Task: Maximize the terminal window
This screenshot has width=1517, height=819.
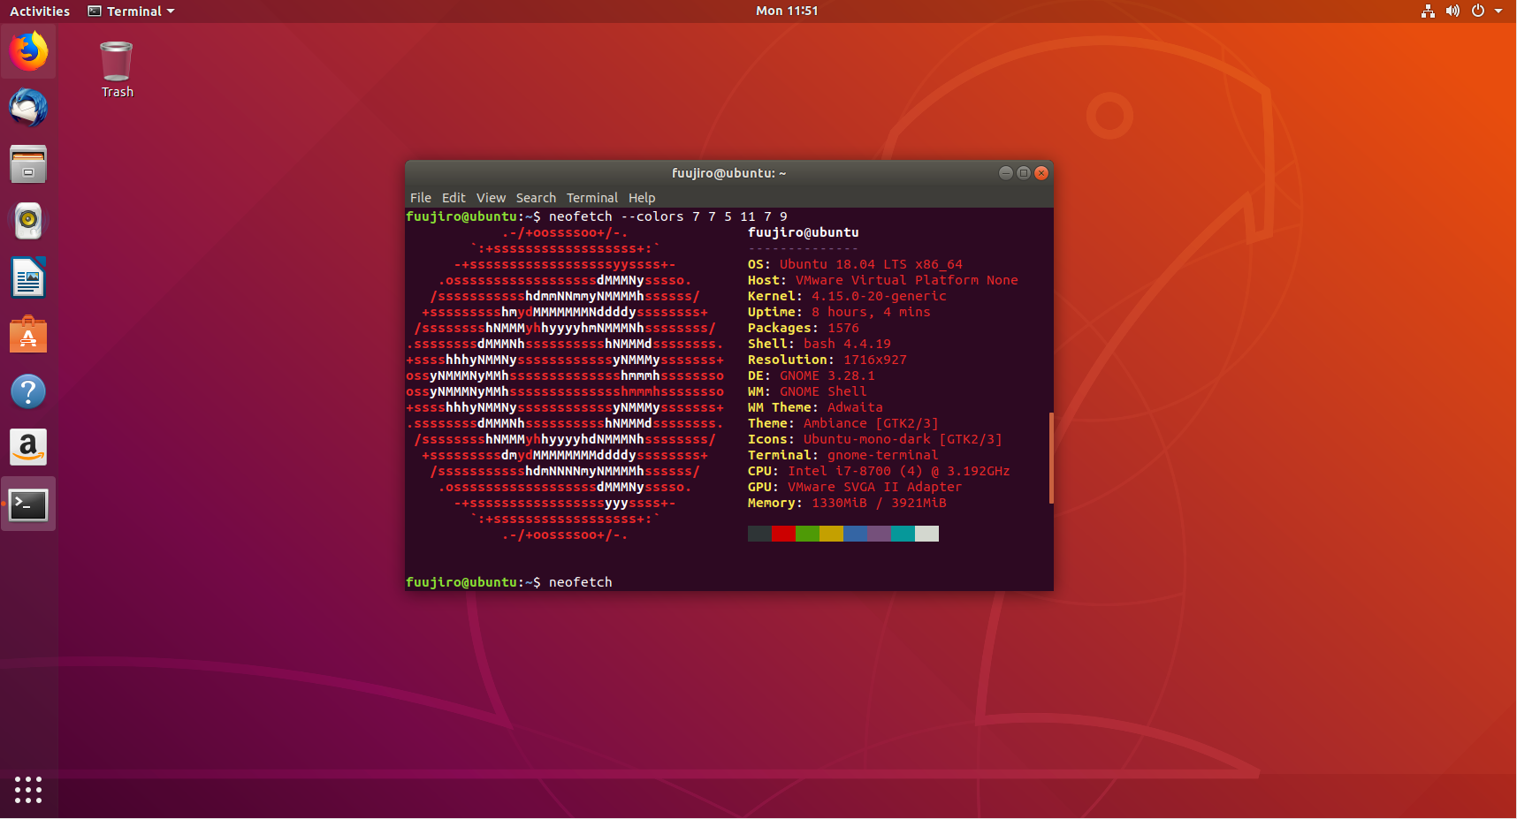Action: tap(1024, 173)
